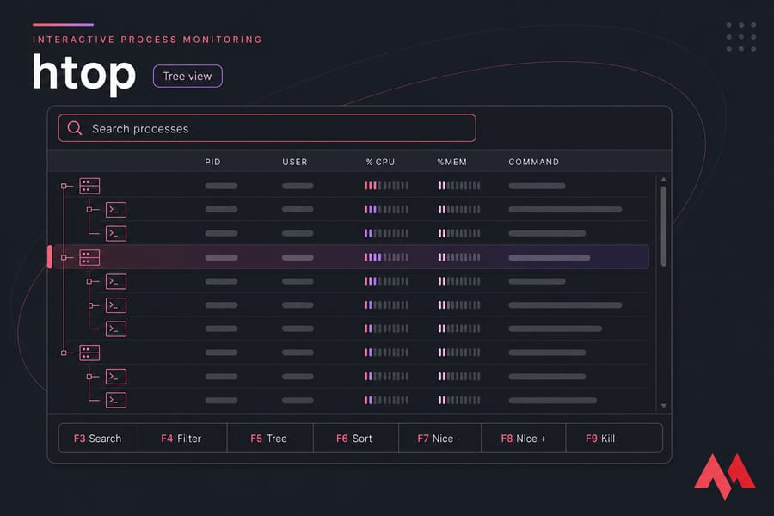The image size is (774, 516).
Task: Sort by the COMMAND column header
Action: pos(533,162)
